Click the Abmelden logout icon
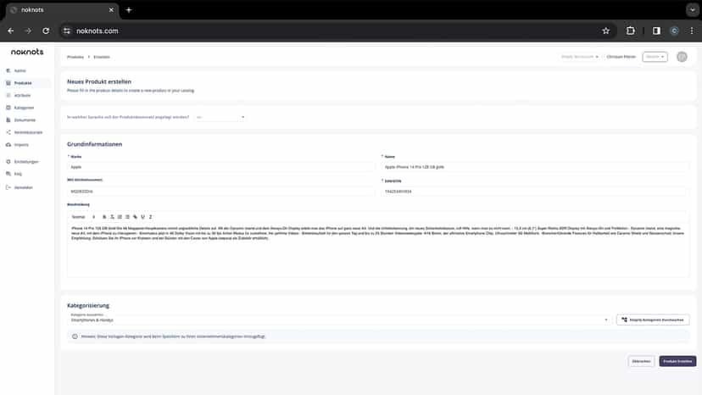 (8, 187)
